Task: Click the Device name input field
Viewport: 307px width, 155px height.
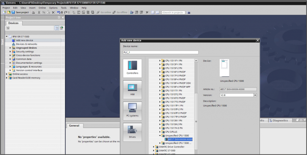Action: coord(161,52)
